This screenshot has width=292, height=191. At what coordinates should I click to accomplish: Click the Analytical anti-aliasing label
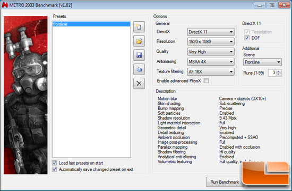[x=177, y=157]
